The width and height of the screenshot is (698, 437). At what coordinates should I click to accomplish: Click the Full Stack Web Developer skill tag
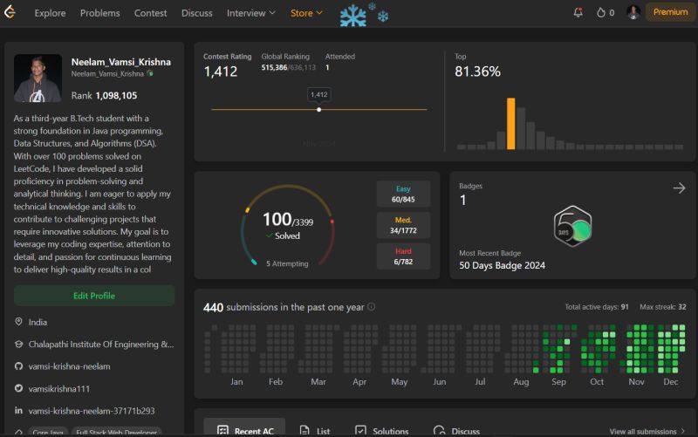(x=117, y=432)
